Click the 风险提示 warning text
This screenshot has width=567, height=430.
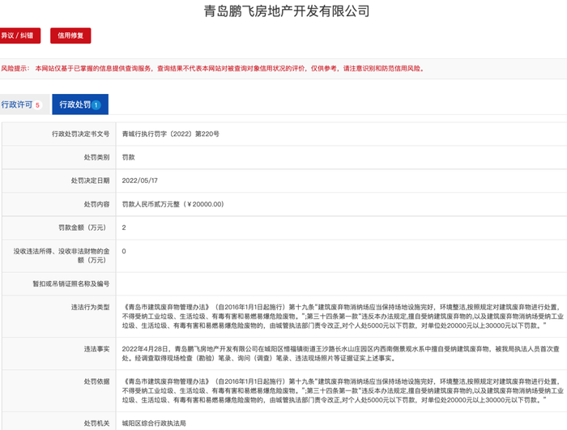click(x=212, y=68)
